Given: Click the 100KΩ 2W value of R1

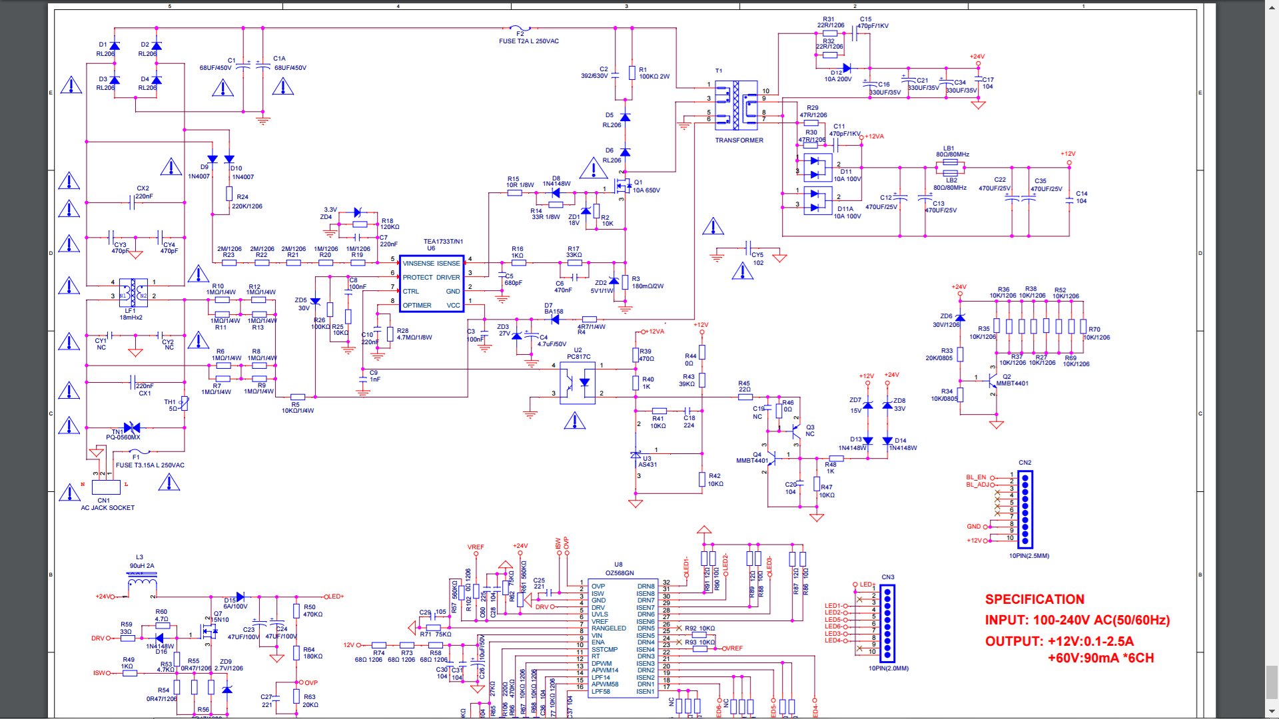Looking at the screenshot, I should tap(654, 77).
